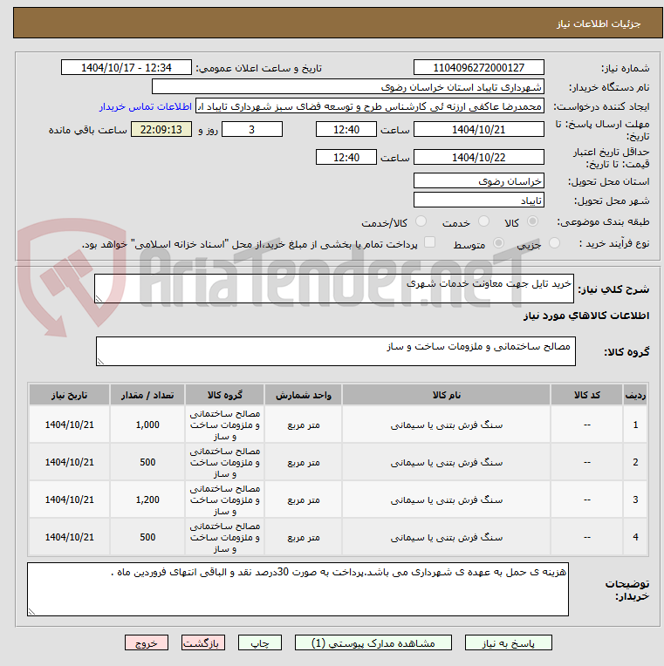664x666 pixels.
Task: Click the price validity date 1404/10/22 field
Action: click(479, 157)
